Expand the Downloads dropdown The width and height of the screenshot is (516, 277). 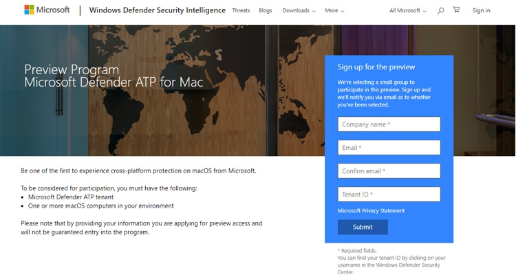[x=299, y=10]
